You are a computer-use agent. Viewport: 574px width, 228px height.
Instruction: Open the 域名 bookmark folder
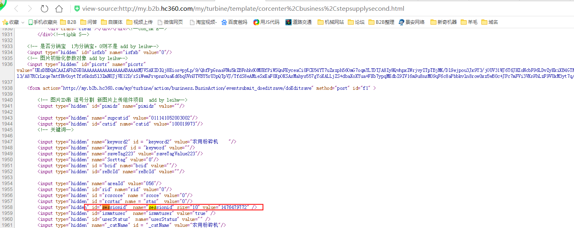coord(490,22)
